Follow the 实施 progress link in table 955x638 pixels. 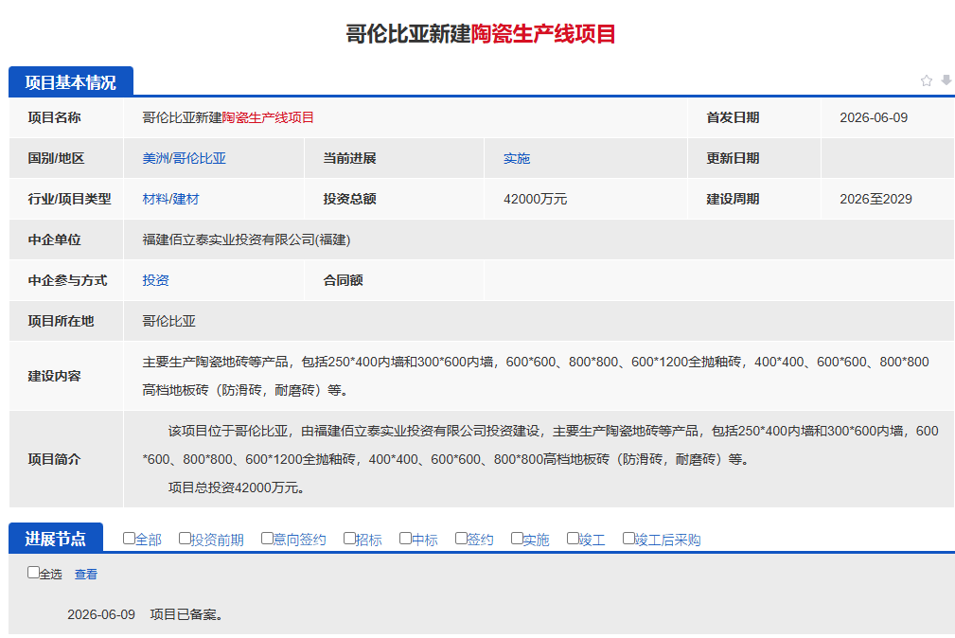pos(517,158)
